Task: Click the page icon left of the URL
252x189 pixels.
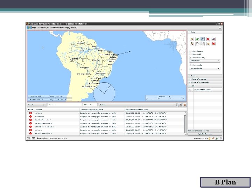Action: click(x=29, y=28)
